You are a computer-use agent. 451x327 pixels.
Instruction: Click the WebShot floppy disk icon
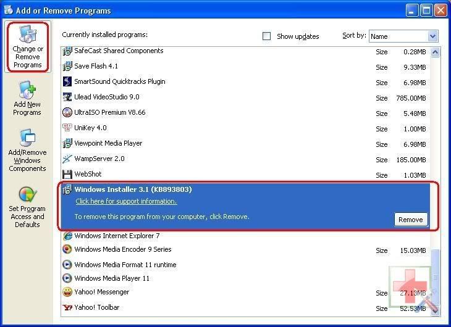[67, 174]
